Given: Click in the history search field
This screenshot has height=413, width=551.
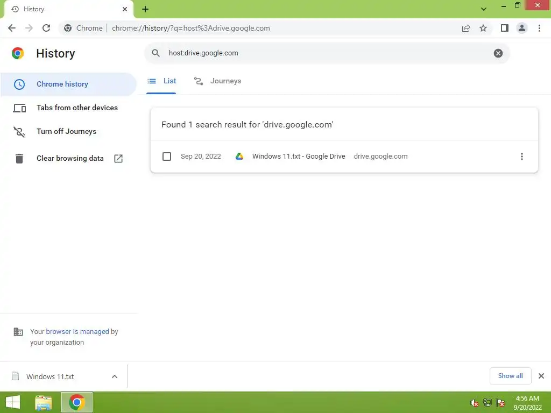Looking at the screenshot, I should click(327, 53).
